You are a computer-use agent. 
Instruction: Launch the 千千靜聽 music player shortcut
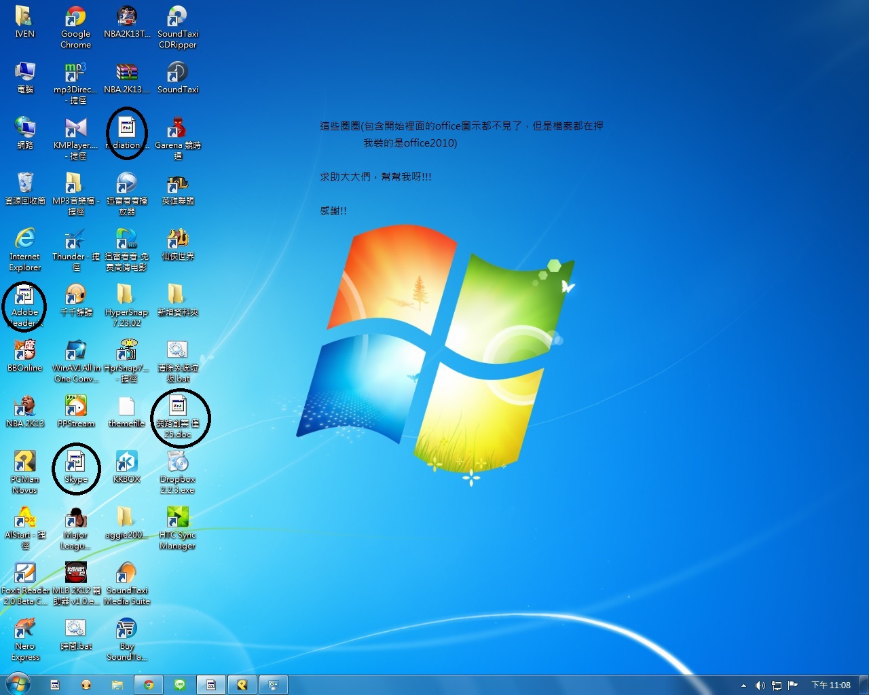(75, 301)
